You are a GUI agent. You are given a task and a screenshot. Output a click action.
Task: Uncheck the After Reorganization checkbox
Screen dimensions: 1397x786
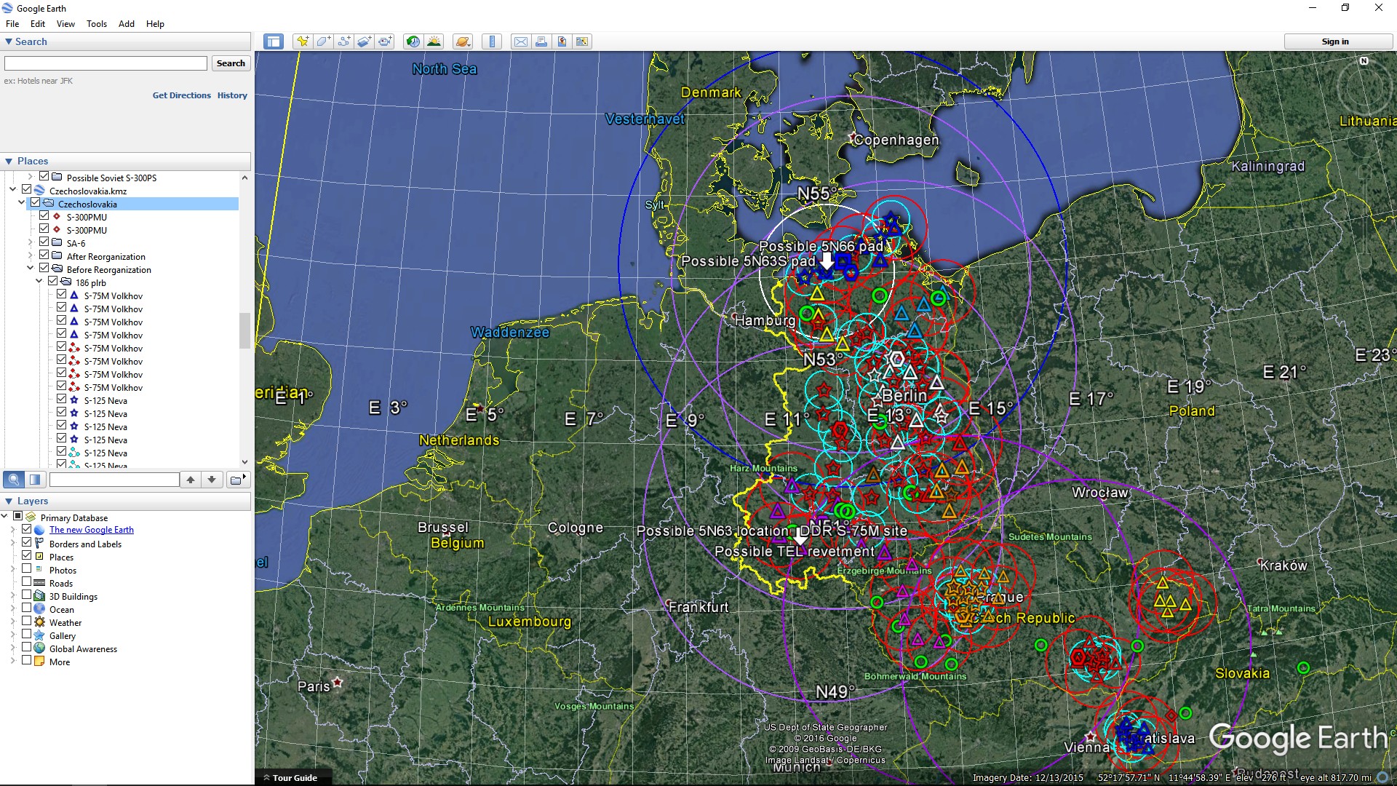click(44, 256)
